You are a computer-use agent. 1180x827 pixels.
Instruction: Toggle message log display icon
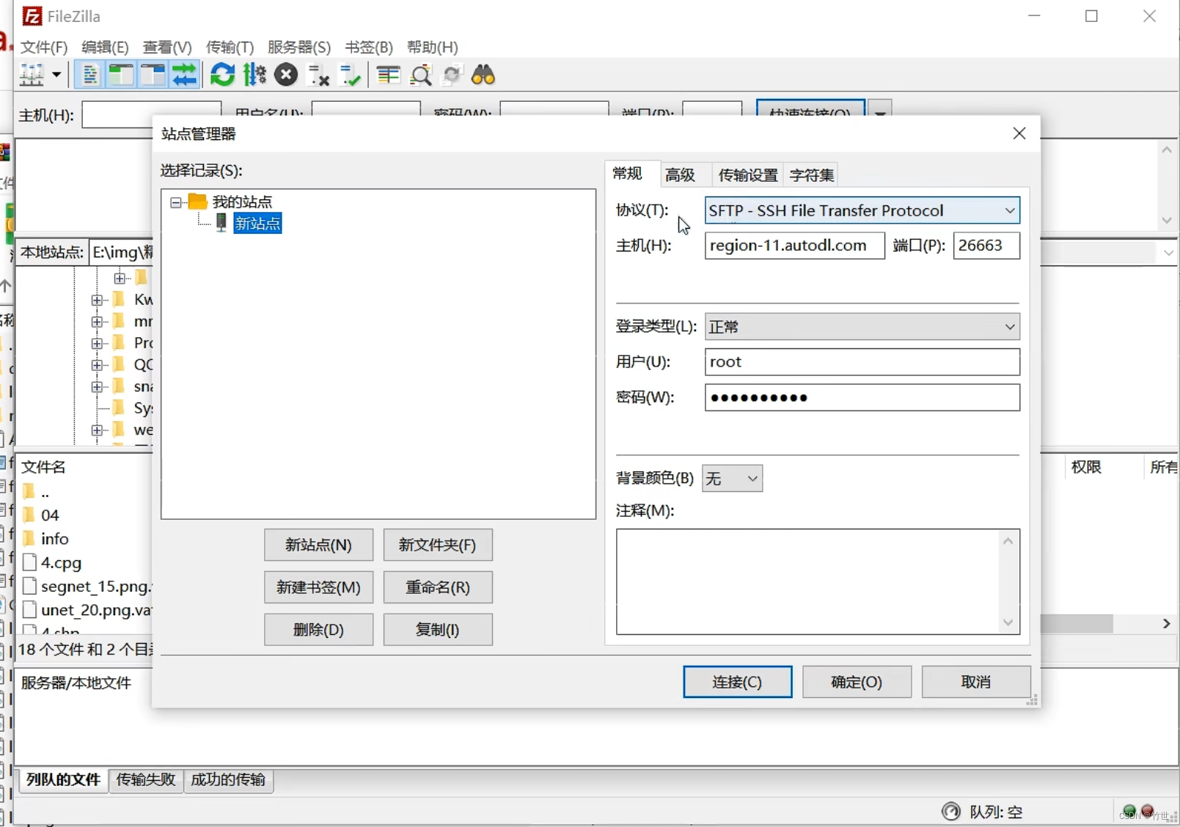point(89,75)
